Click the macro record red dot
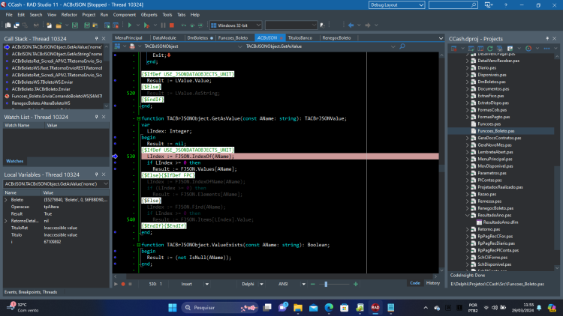The image size is (563, 316). click(x=123, y=284)
